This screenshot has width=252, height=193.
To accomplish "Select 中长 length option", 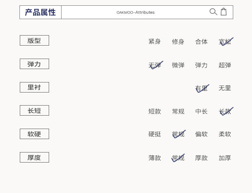I will pos(201,111).
